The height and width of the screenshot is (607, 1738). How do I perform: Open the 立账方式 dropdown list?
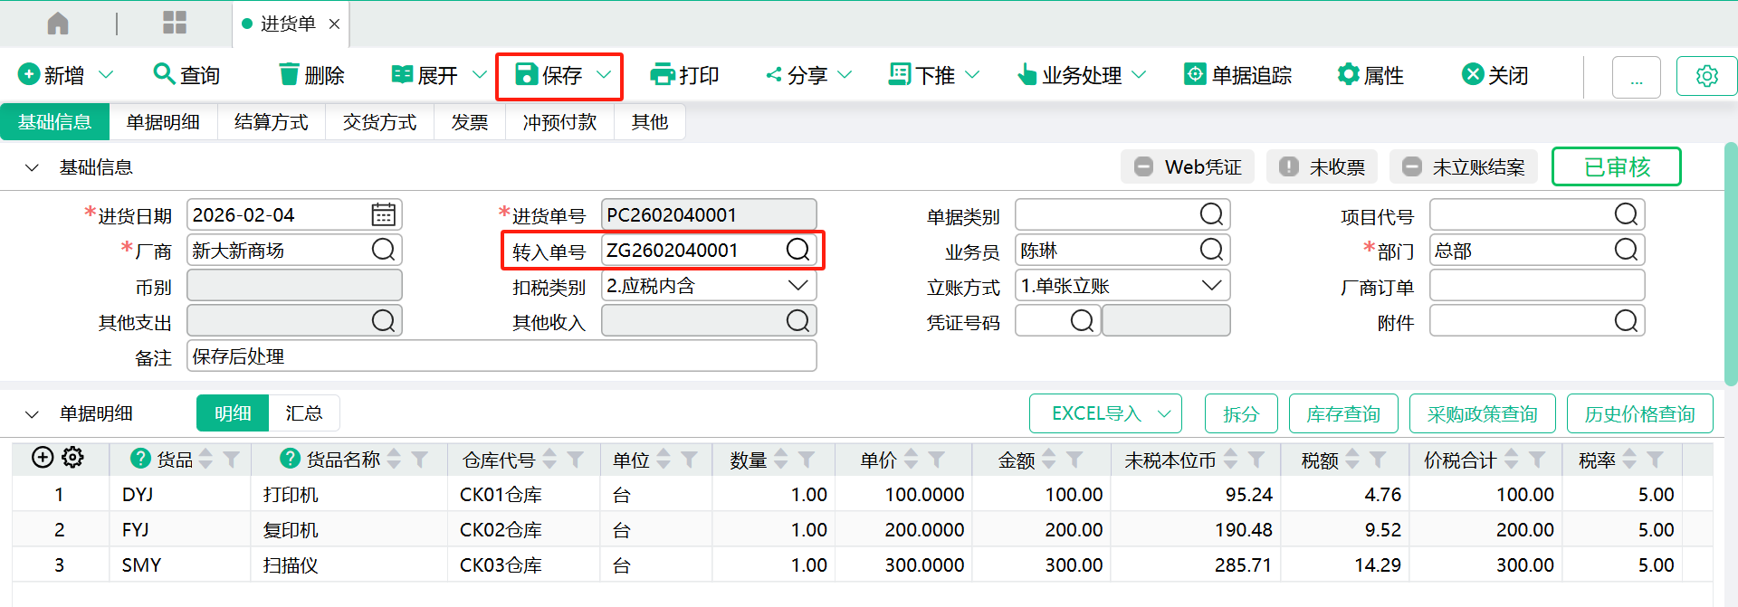[1211, 286]
